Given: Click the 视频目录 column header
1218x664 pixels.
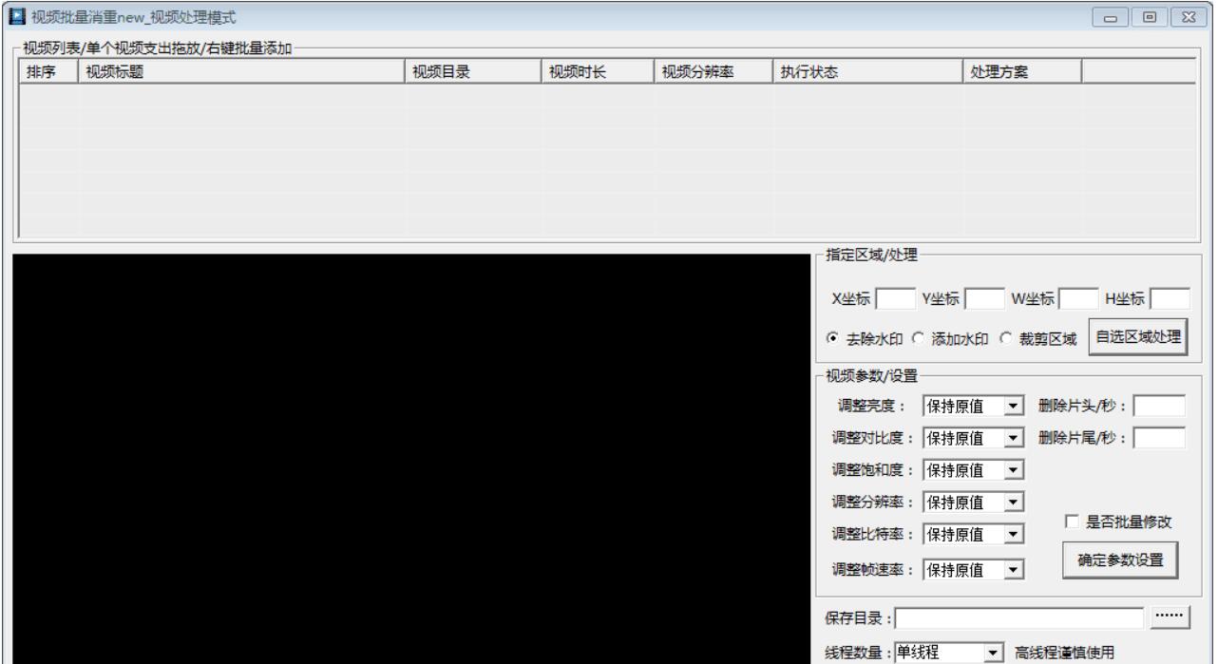Looking at the screenshot, I should click(474, 72).
